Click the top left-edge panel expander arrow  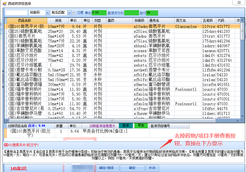[x=3, y=71]
